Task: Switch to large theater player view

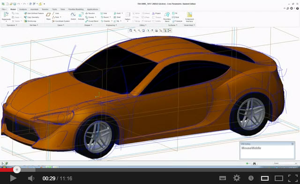Action: point(279,178)
